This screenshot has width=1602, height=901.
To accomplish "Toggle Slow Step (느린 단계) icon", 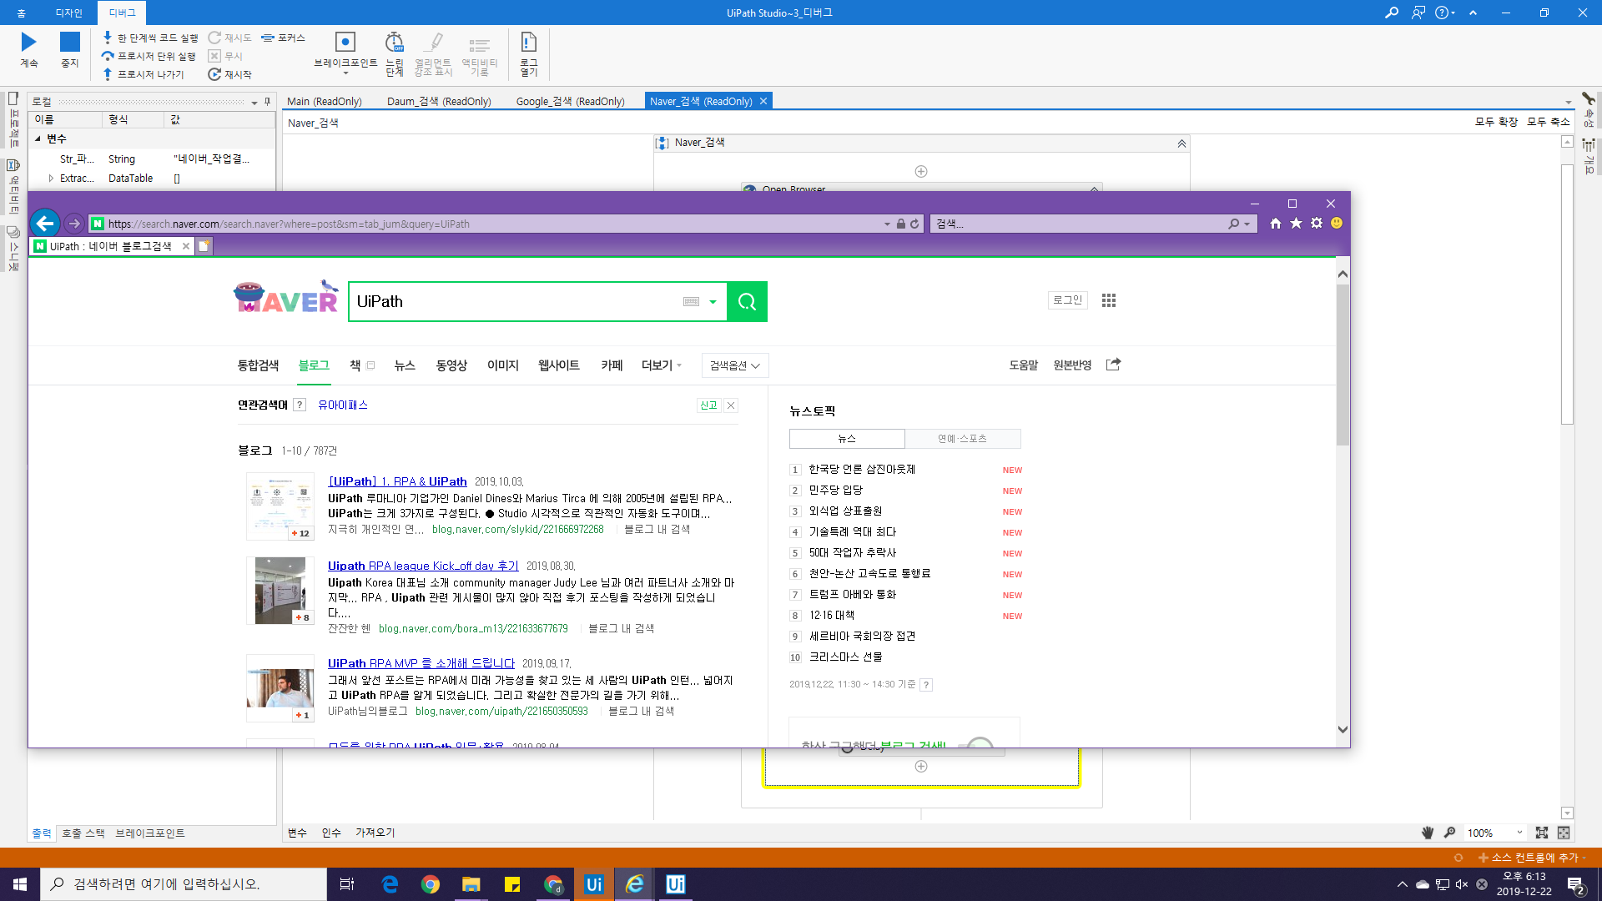I will tap(394, 43).
